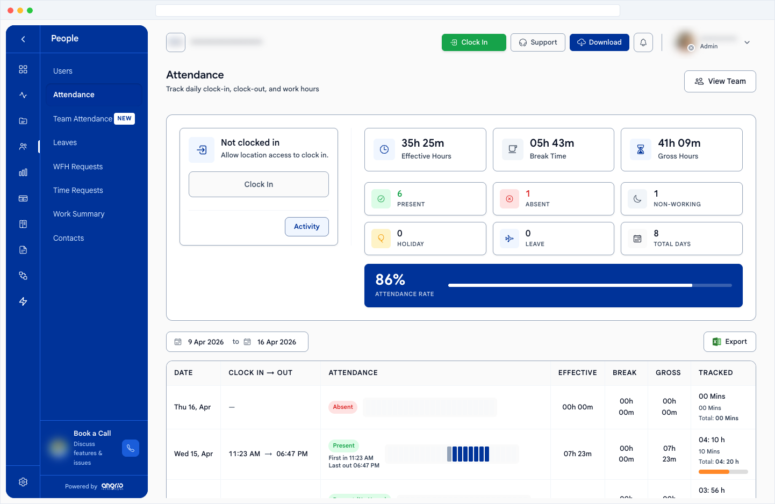Viewport: 775px width, 504px height.
Task: Select the bar chart icon in sidebar
Action: pos(23,172)
